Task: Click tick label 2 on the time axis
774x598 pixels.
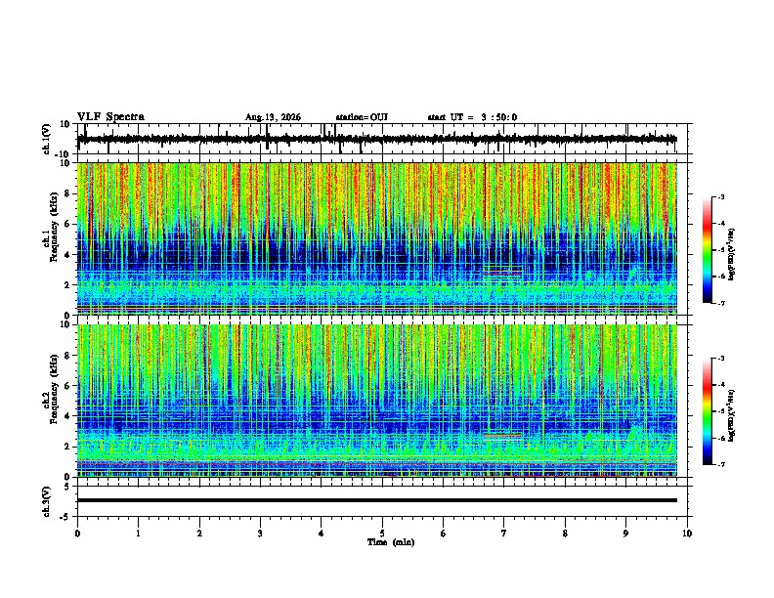Action: click(x=199, y=534)
